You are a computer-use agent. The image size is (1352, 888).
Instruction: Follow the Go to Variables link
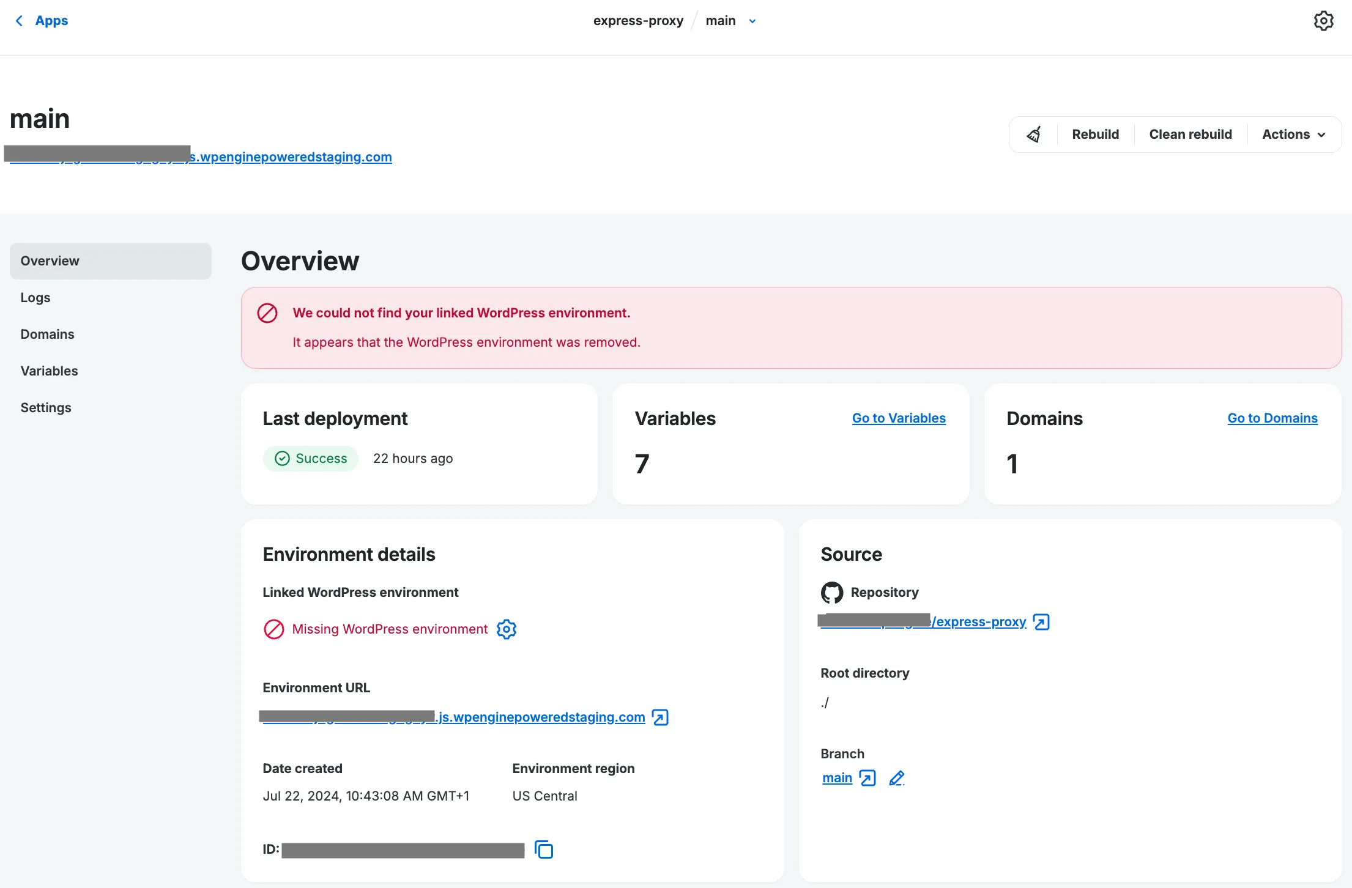[x=899, y=418]
